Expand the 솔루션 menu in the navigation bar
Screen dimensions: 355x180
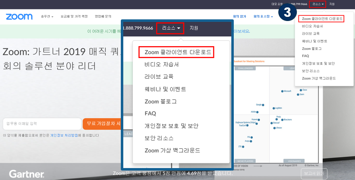[x=47, y=16]
